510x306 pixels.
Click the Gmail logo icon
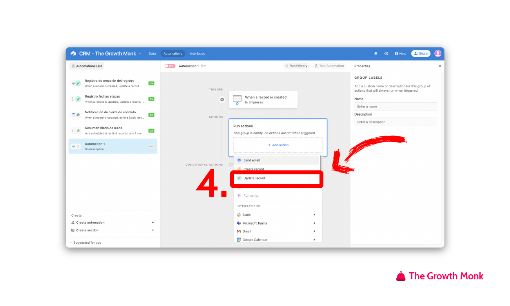239,232
